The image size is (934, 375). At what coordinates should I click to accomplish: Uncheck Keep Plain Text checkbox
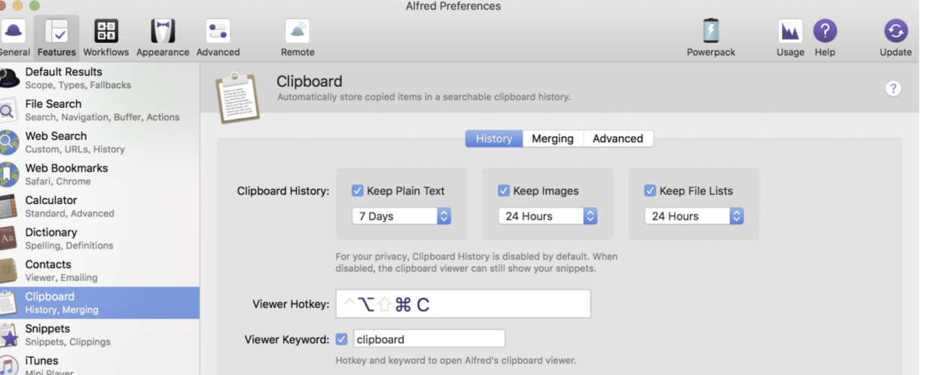[358, 191]
